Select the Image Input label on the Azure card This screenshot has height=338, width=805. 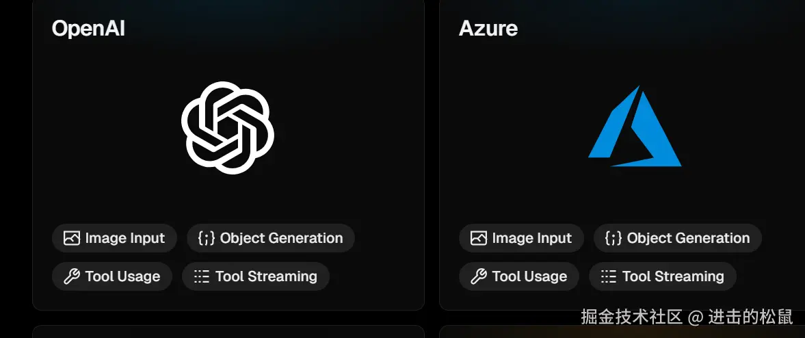pyautogui.click(x=531, y=238)
